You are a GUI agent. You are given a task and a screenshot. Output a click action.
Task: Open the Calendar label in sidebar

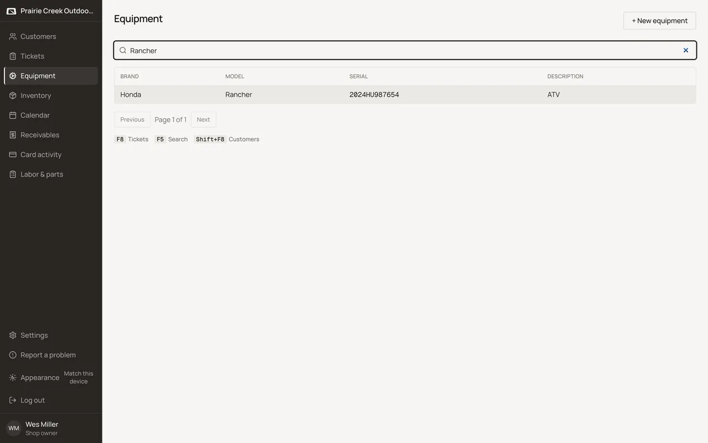(x=35, y=115)
